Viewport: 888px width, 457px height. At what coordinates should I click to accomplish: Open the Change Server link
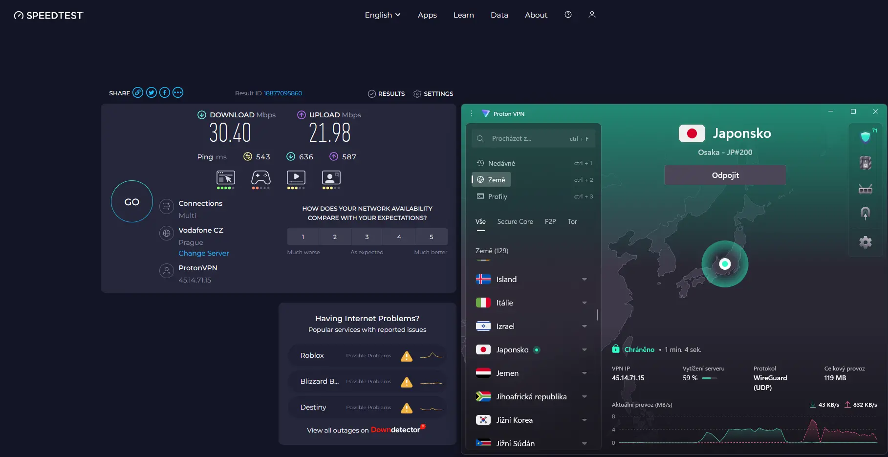[203, 253]
